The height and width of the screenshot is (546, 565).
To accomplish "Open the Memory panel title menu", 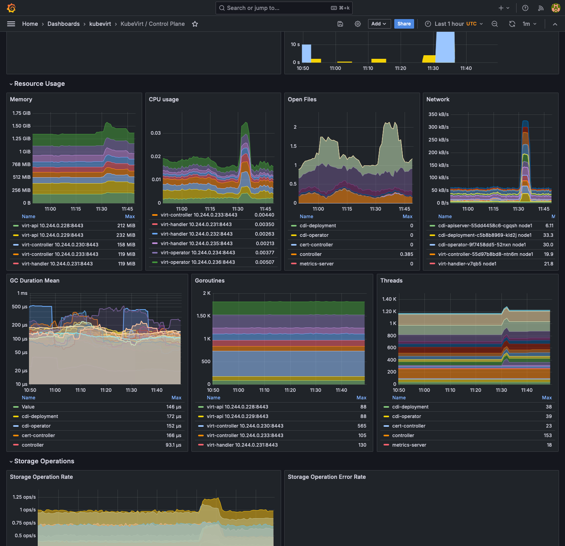I will point(21,99).
